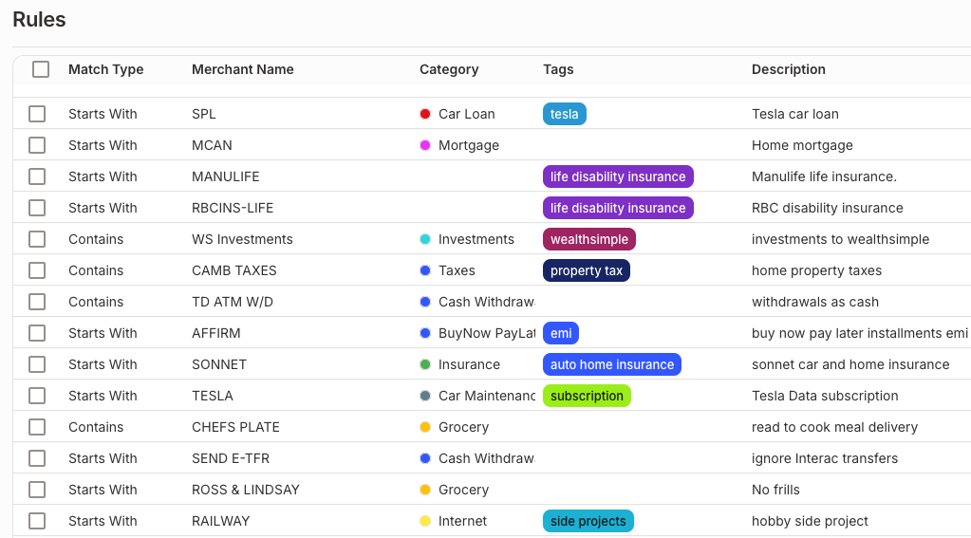This screenshot has height=538, width=971.
Task: Select the SONNET rule checkbox
Action: (37, 364)
